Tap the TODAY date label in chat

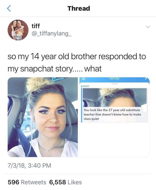coord(115,84)
